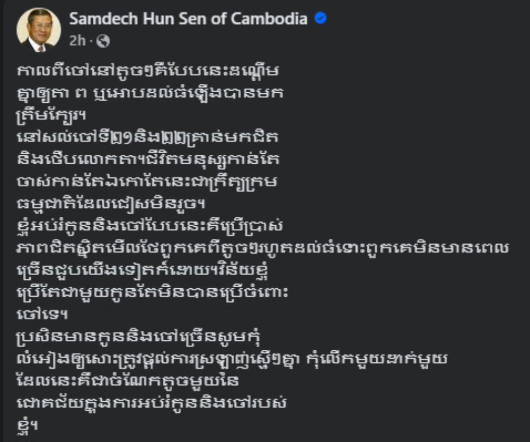Open the post's 2h timestamp link
The image size is (530, 442).
click(77, 41)
